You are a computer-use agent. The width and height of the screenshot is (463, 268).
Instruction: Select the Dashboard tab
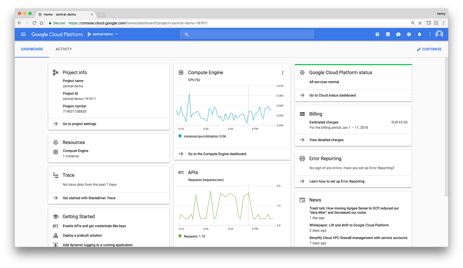pyautogui.click(x=32, y=49)
